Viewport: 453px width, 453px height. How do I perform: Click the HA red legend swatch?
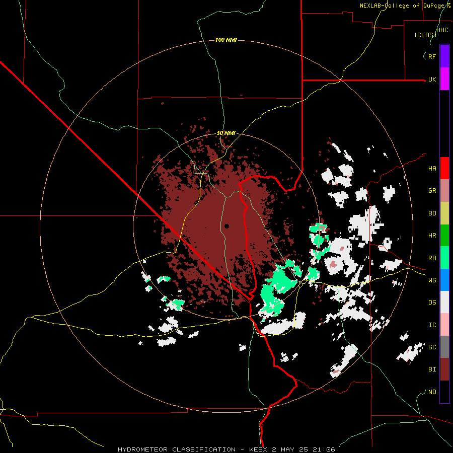pyautogui.click(x=444, y=168)
